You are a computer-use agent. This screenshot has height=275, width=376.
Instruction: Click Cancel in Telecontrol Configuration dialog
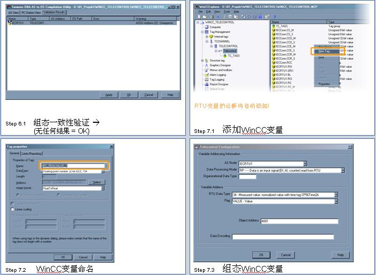[286, 255]
